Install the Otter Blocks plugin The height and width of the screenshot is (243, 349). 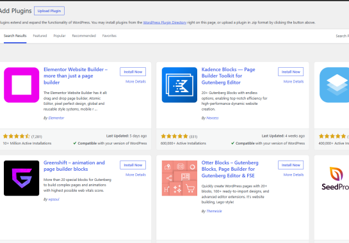tap(291, 165)
